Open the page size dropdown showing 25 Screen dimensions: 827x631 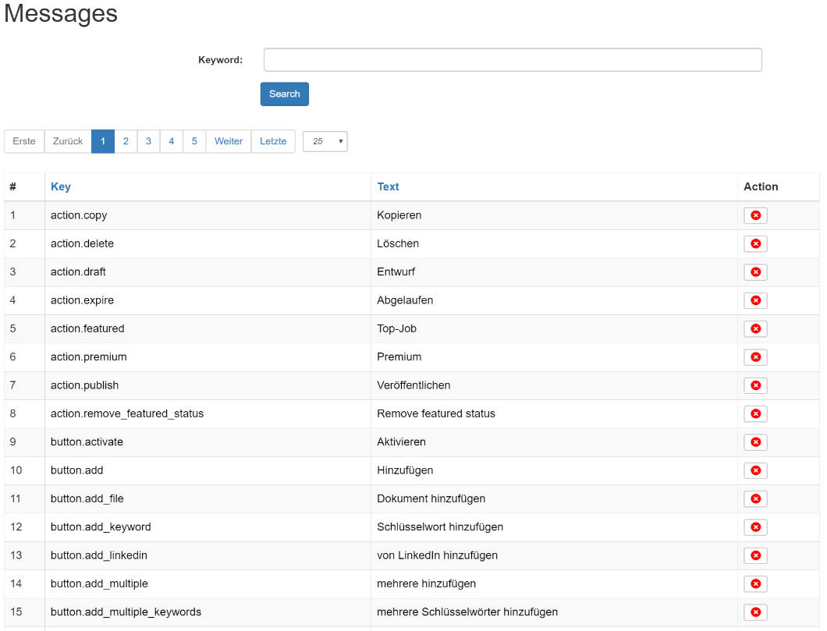pyautogui.click(x=325, y=141)
